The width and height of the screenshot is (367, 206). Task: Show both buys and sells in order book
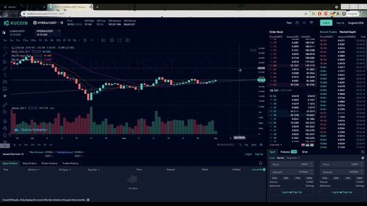coord(312,145)
